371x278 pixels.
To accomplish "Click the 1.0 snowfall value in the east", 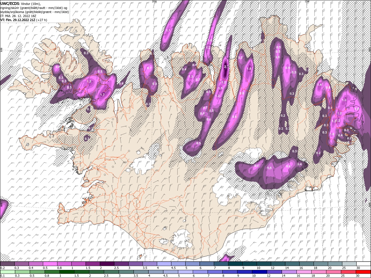I will point(332,134).
